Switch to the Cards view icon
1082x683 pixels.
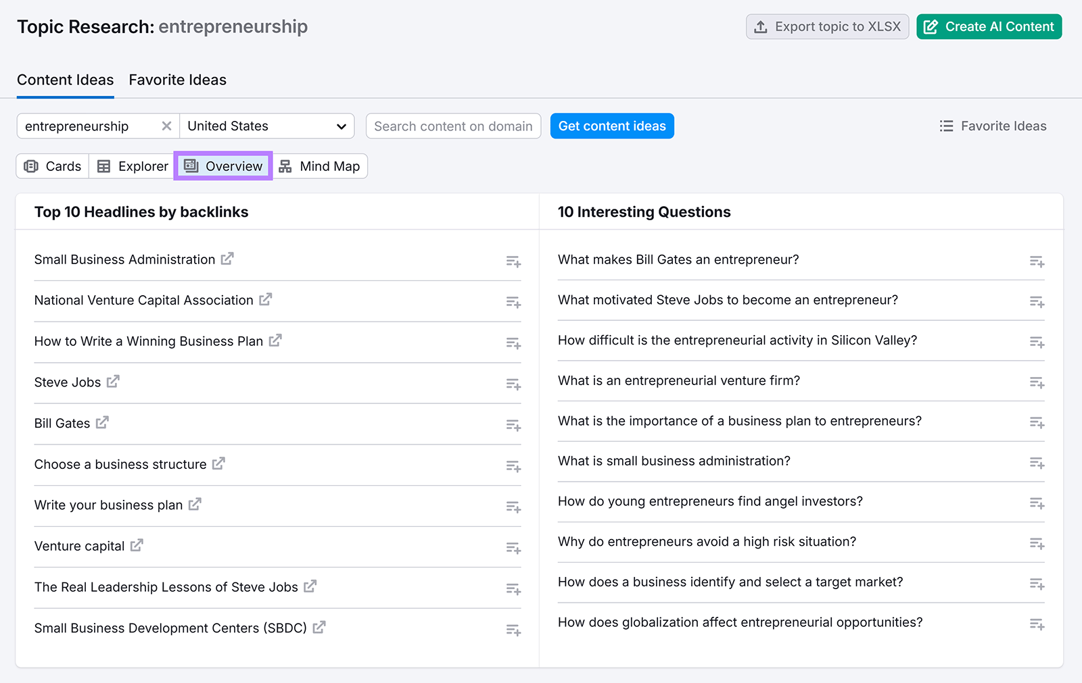(52, 166)
